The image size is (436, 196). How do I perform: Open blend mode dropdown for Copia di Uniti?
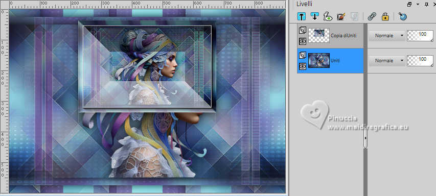pyautogui.click(x=386, y=36)
